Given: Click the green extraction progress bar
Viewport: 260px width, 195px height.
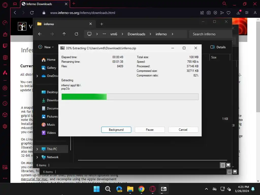Looking at the screenshot, I should pyautogui.click(x=130, y=97).
